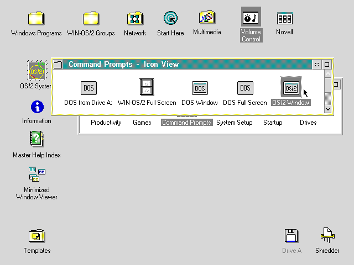The height and width of the screenshot is (265, 354).
Task: Open the Novell desktop icon
Action: pyautogui.click(x=284, y=18)
